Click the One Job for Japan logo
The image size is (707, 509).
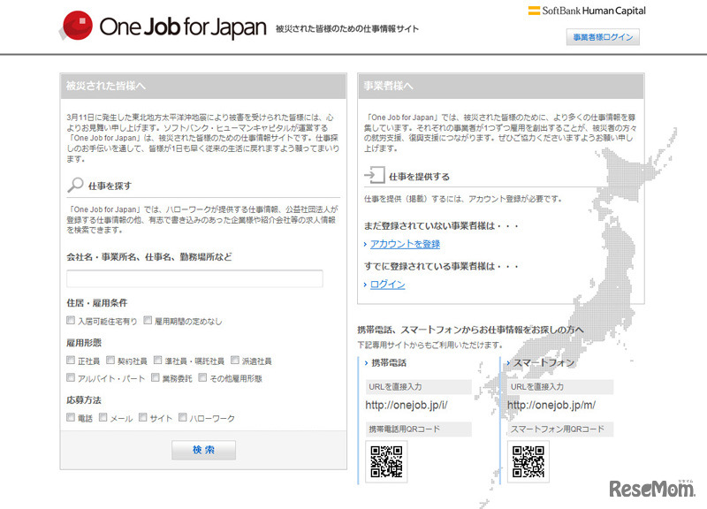[163, 26]
